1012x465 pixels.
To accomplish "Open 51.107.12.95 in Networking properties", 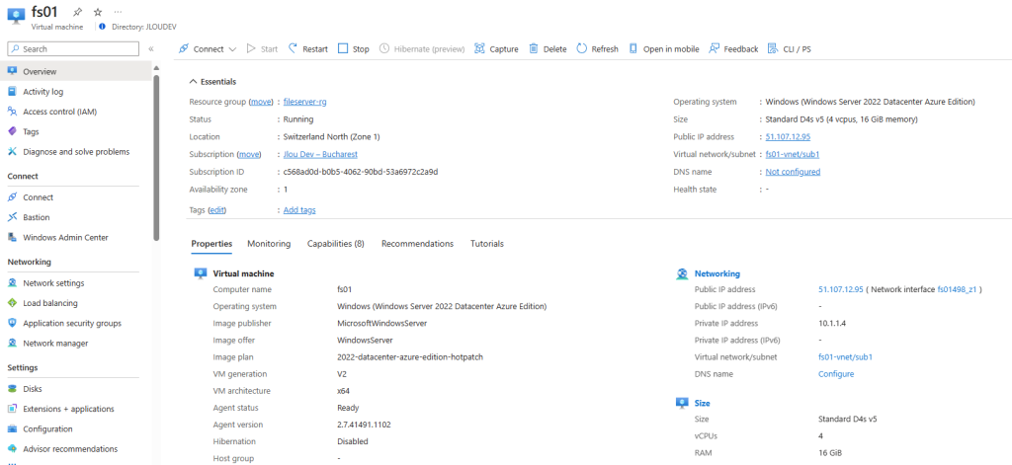I will (x=840, y=289).
